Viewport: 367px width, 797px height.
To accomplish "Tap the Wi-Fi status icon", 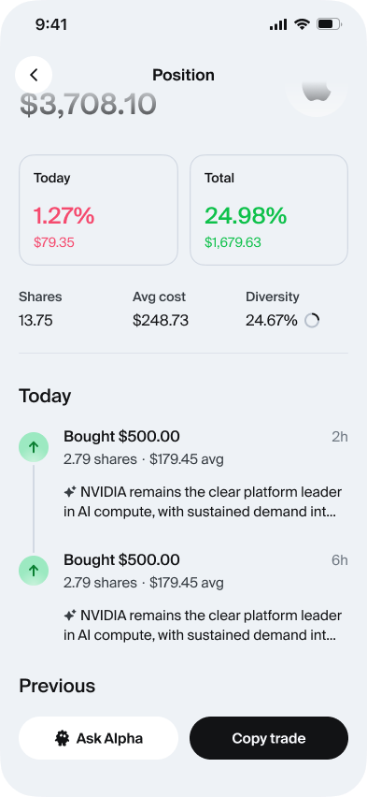I will 302,24.
